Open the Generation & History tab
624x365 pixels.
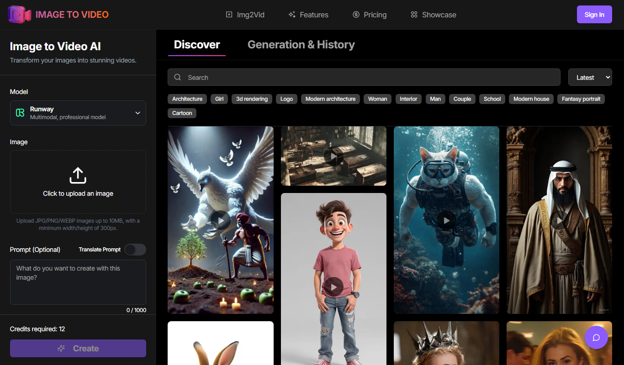tap(301, 45)
